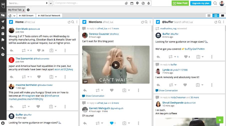Image resolution: width=226 pixels, height=126 pixels.
Task: Open Mentions stream options menu
Action: coord(150,22)
